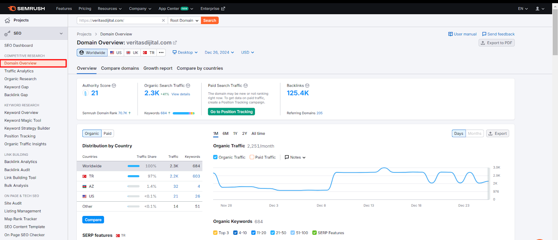The height and width of the screenshot is (240, 558).
Task: Click the Azerbaijan flag in AZ row
Action: 84,186
